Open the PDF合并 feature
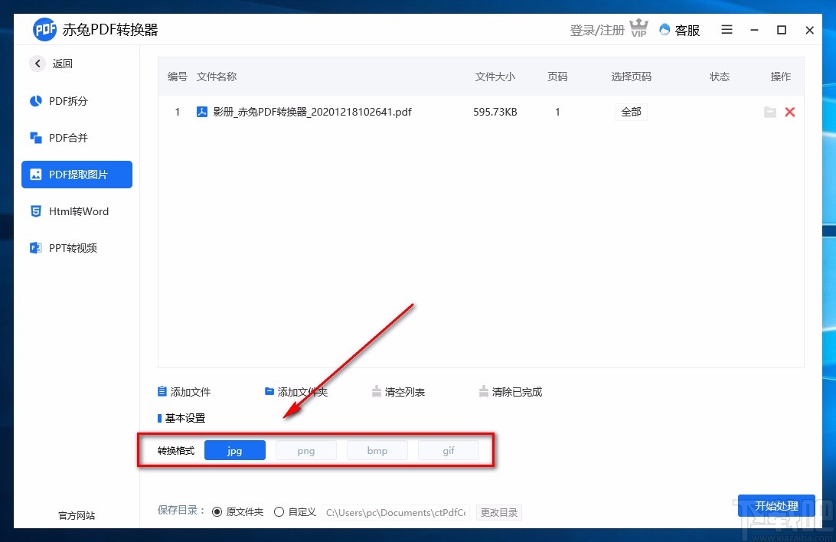This screenshot has width=836, height=542. click(69, 137)
